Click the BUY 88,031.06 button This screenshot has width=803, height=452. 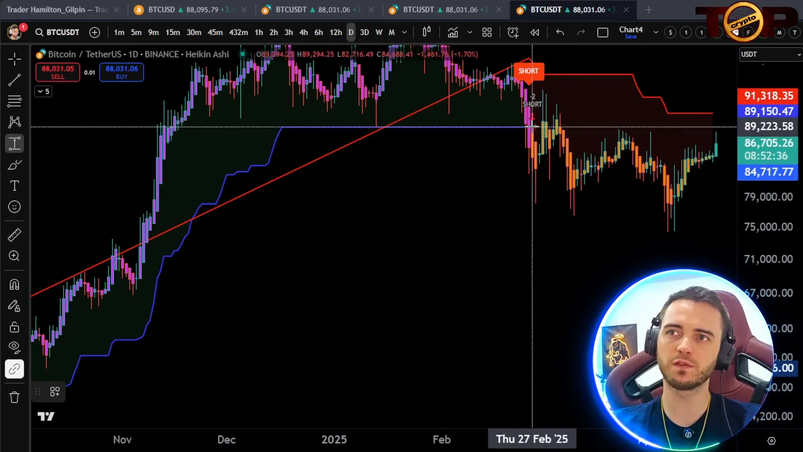pyautogui.click(x=122, y=72)
